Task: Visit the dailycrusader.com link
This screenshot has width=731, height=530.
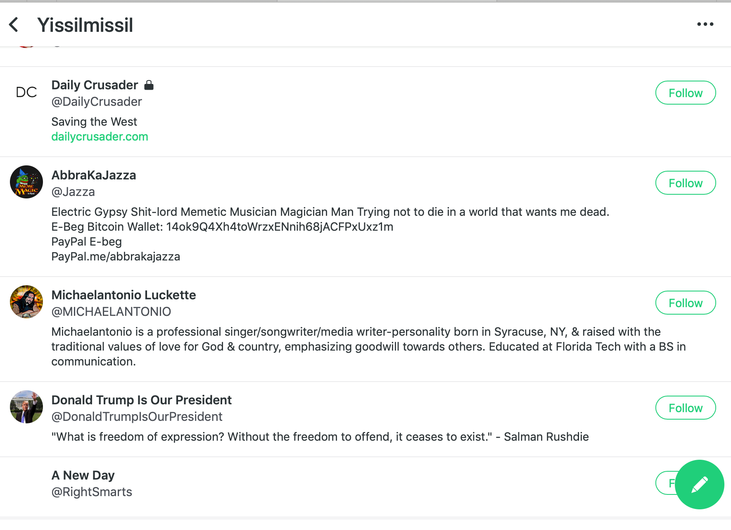Action: (x=100, y=137)
